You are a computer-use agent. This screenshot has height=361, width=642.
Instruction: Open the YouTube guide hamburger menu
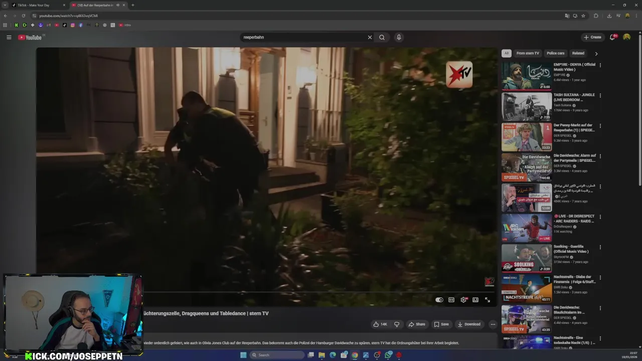click(9, 37)
